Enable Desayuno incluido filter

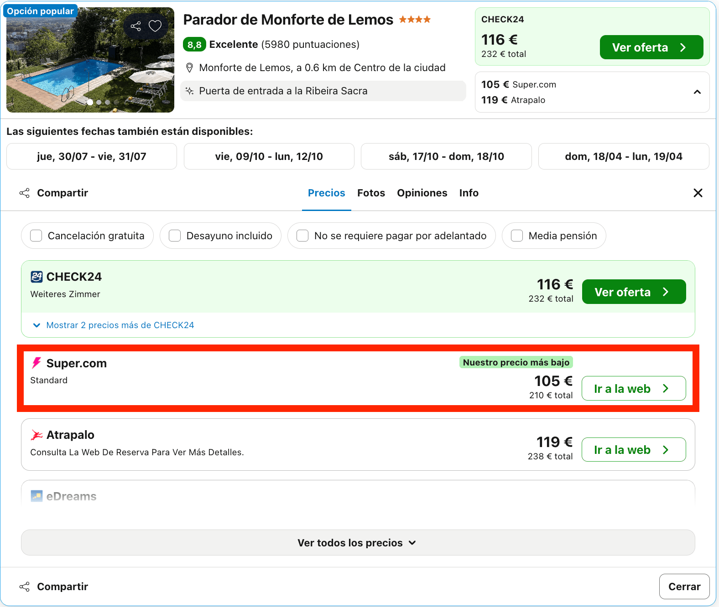click(175, 236)
